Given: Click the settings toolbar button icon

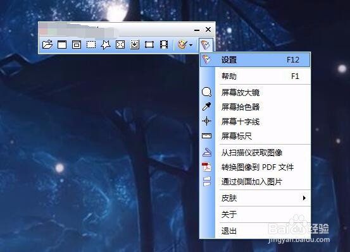Looking at the screenshot, I should 206,45.
